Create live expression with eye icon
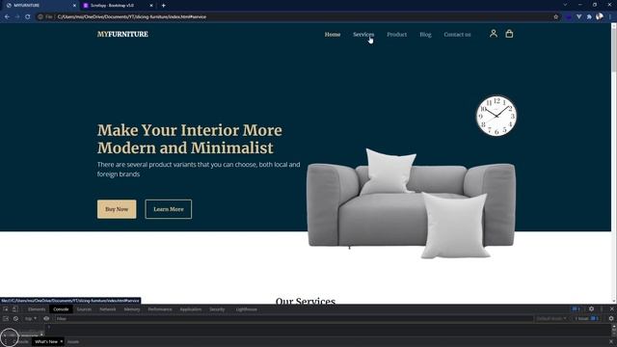 pyautogui.click(x=46, y=319)
